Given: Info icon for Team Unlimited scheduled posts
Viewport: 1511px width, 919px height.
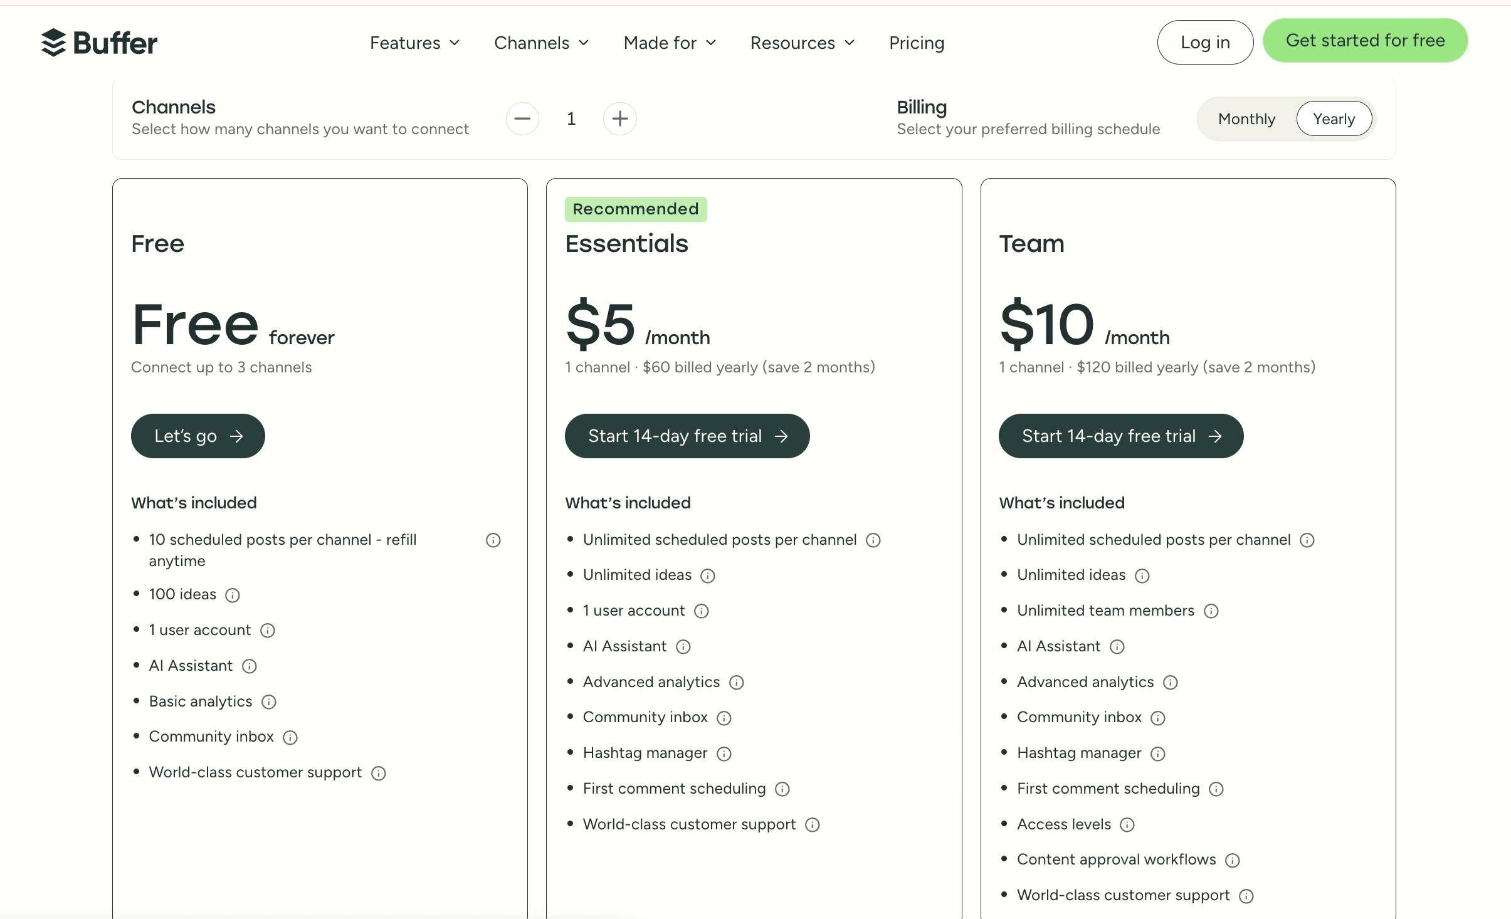Looking at the screenshot, I should pyautogui.click(x=1307, y=540).
